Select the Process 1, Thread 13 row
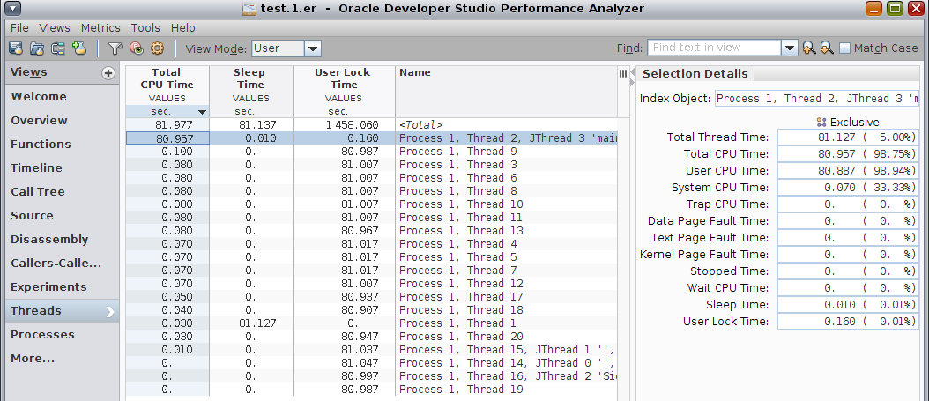The width and height of the screenshot is (929, 401). (371, 231)
